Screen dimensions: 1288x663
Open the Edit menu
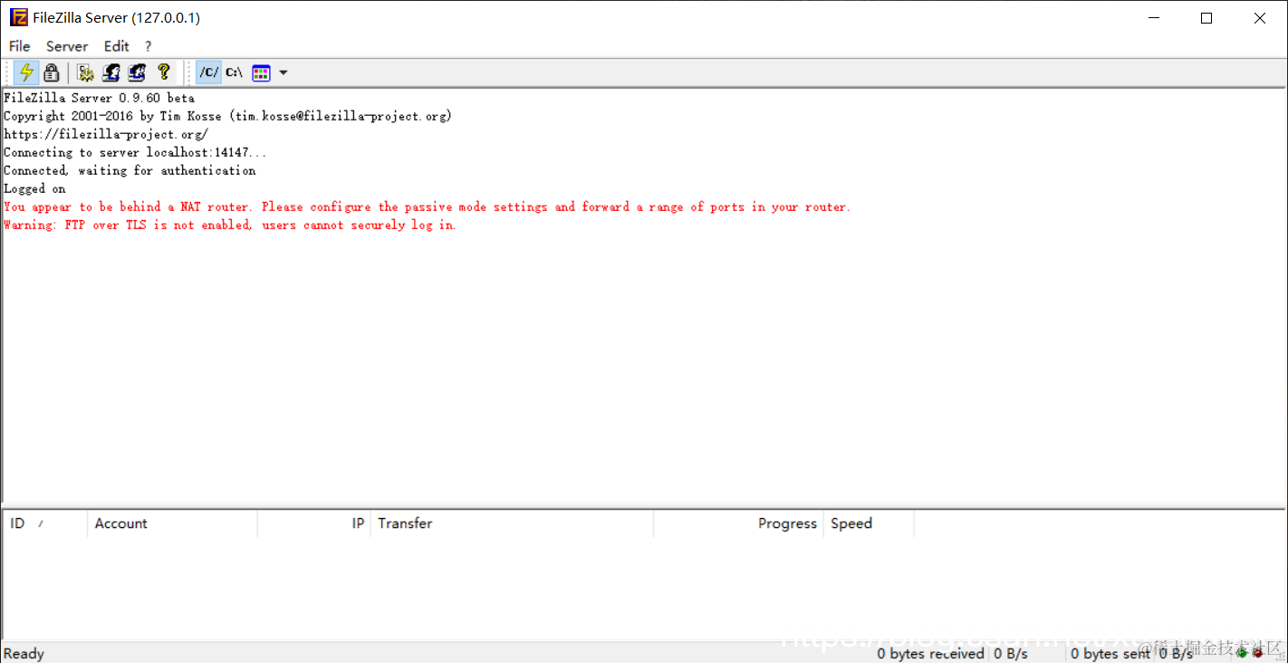[116, 46]
